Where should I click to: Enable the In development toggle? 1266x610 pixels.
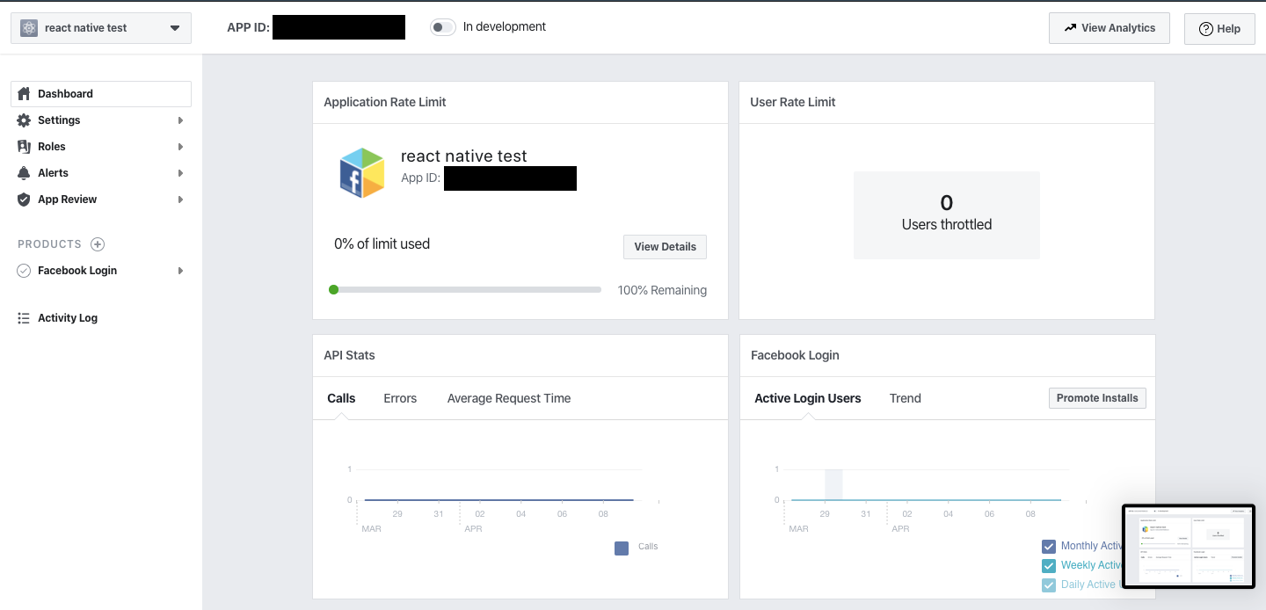[x=442, y=26]
